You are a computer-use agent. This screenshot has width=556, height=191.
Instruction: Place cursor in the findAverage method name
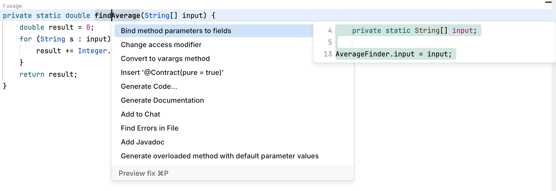118,16
